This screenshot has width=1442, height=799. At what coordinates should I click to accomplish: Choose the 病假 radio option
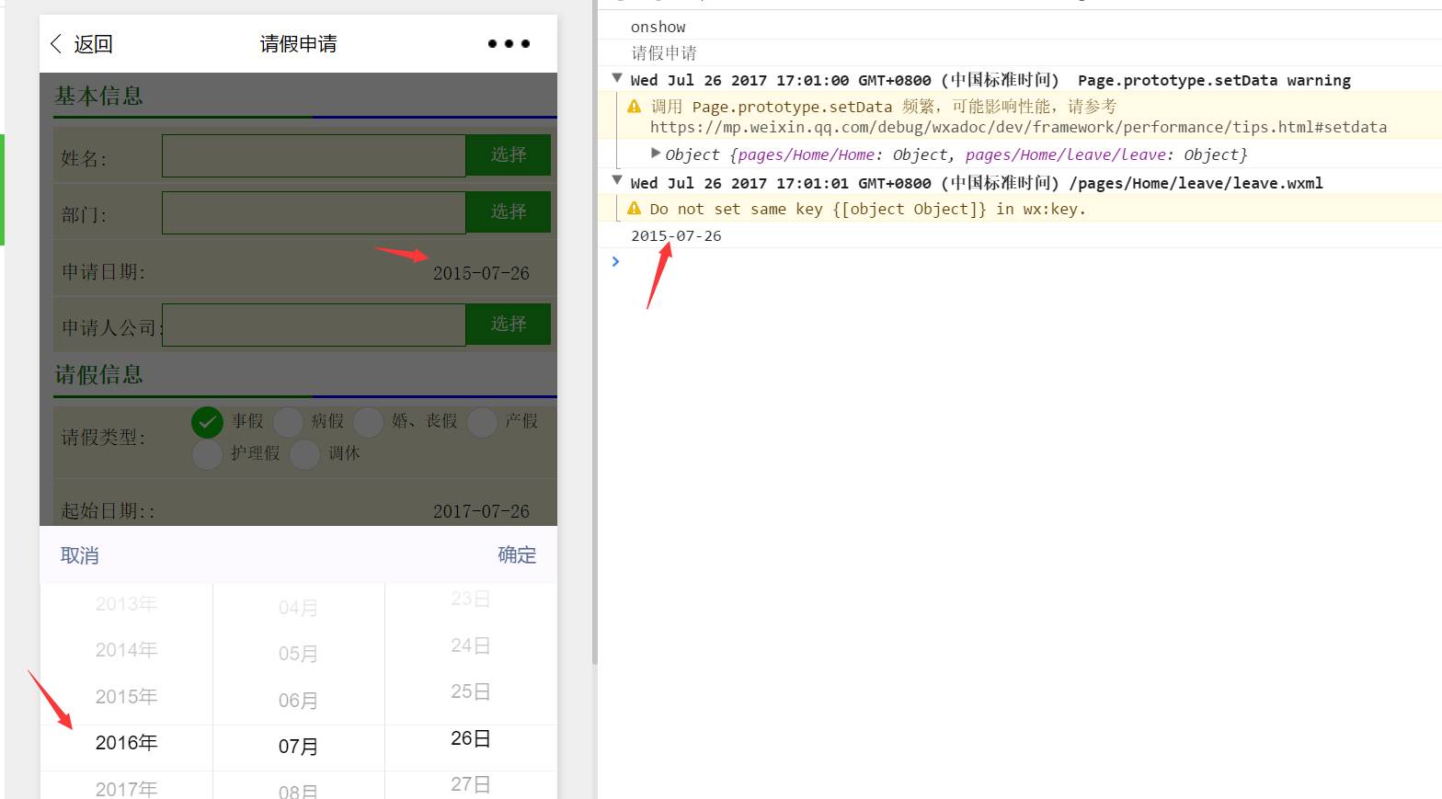(x=288, y=422)
